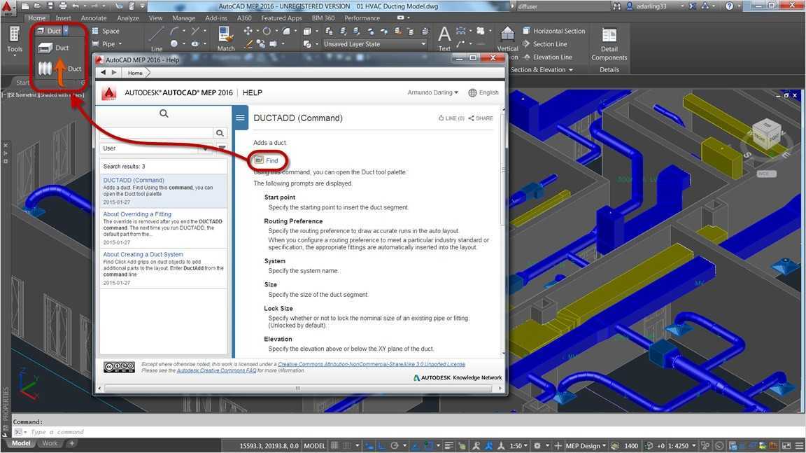Open the AutoCAD MEP application menu logo
The width and height of the screenshot is (806, 453).
8,8
